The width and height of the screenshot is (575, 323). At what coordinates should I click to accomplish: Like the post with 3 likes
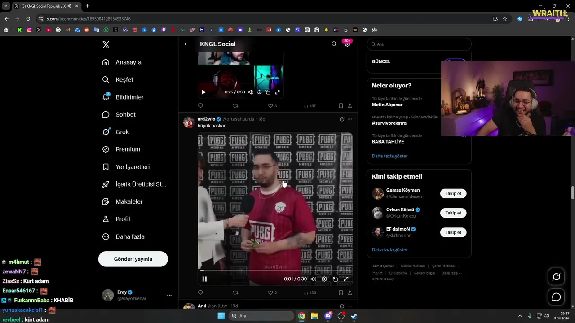coord(272,106)
